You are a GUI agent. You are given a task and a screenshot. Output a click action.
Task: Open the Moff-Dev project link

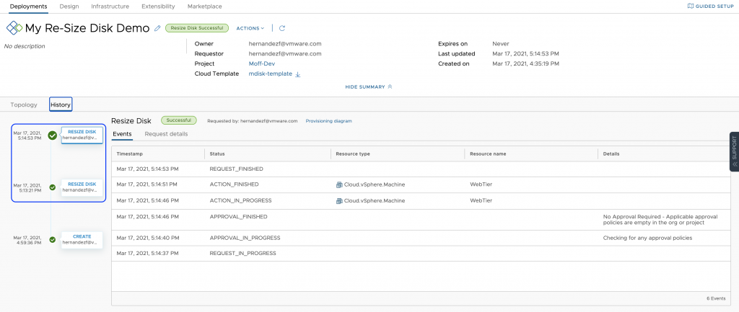click(x=261, y=63)
